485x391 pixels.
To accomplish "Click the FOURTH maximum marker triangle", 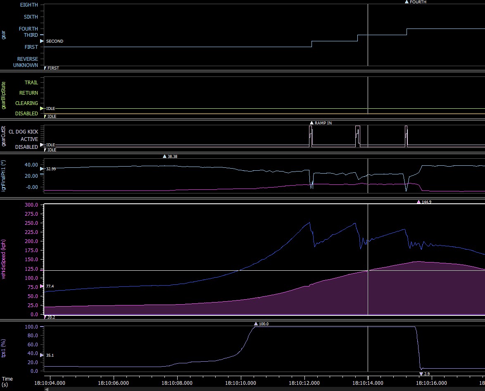I will (x=407, y=2).
